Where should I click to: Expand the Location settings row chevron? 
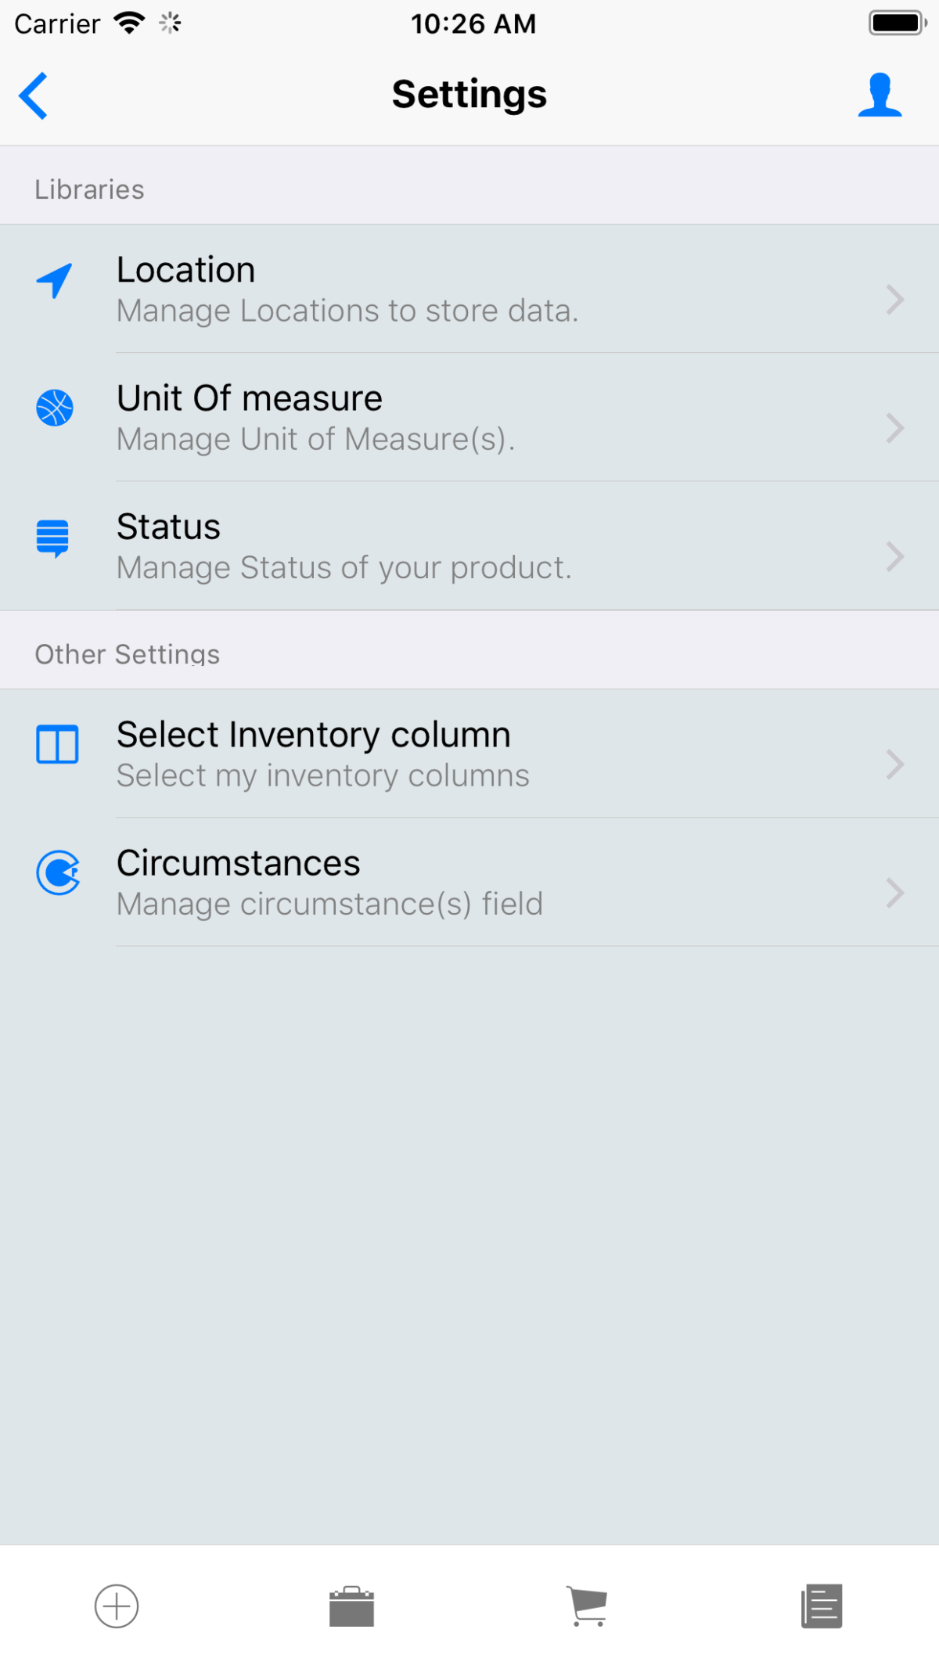point(894,300)
